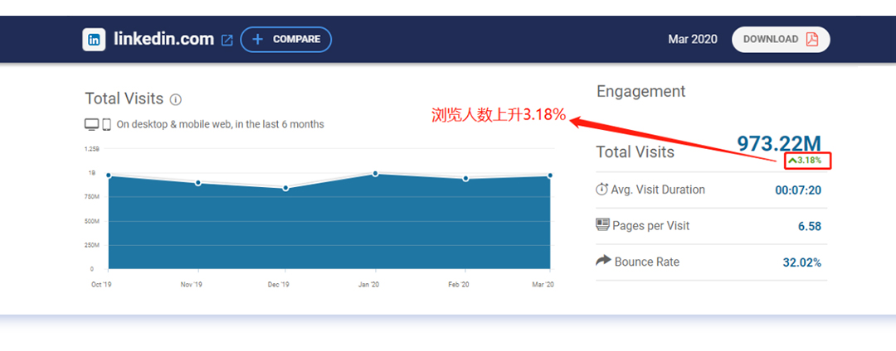Click the Feb '20 x-axis label

458,284
